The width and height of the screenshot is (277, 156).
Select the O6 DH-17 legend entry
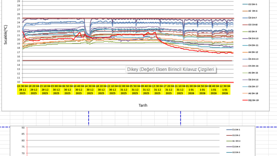(x=250, y=87)
